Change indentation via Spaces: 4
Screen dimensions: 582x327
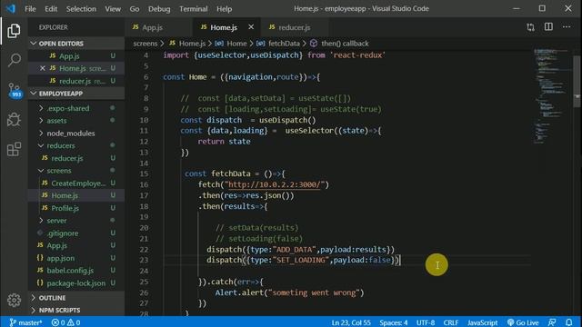pyautogui.click(x=393, y=322)
